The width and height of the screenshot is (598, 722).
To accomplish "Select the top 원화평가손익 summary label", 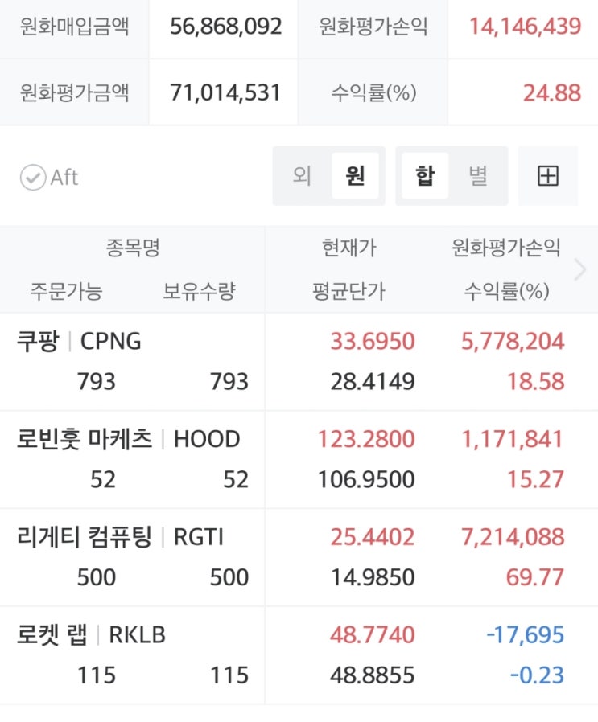I will pyautogui.click(x=373, y=27).
